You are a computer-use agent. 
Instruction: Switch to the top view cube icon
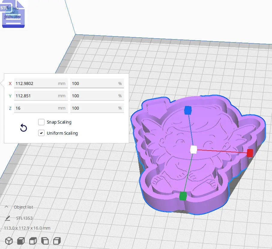[33, 241]
